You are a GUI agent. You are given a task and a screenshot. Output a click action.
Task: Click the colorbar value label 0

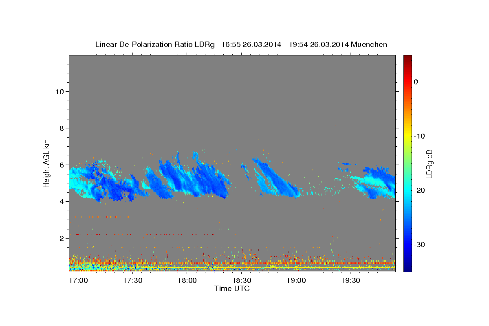(416, 82)
